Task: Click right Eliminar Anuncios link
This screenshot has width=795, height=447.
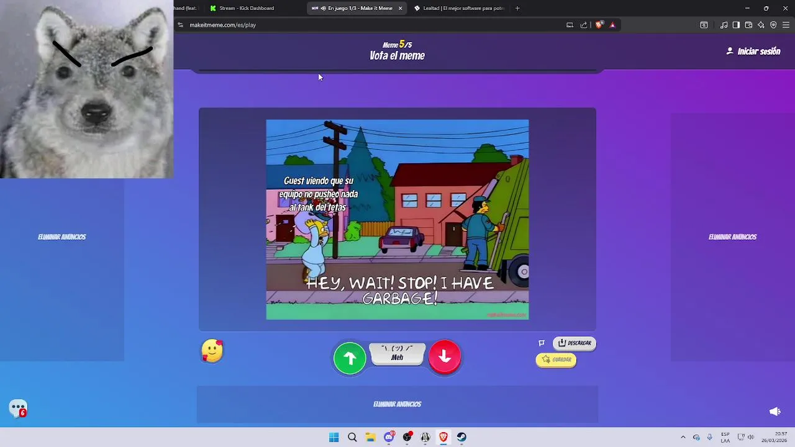Action: pyautogui.click(x=732, y=237)
